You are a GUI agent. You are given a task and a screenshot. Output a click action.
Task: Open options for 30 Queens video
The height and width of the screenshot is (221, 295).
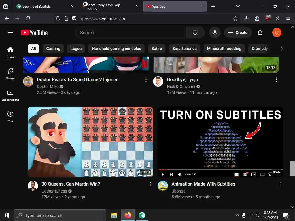tap(150, 184)
